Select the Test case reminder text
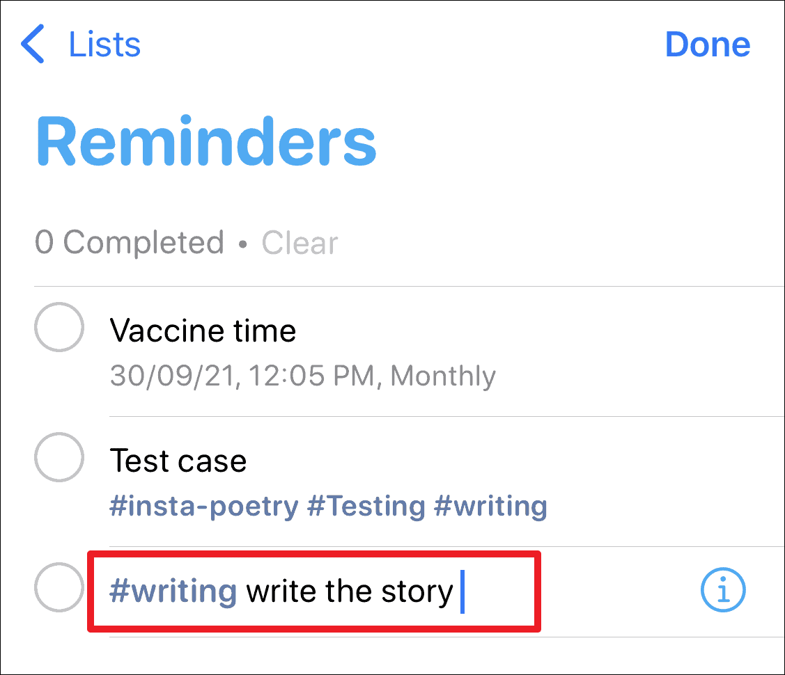The image size is (785, 675). [178, 460]
